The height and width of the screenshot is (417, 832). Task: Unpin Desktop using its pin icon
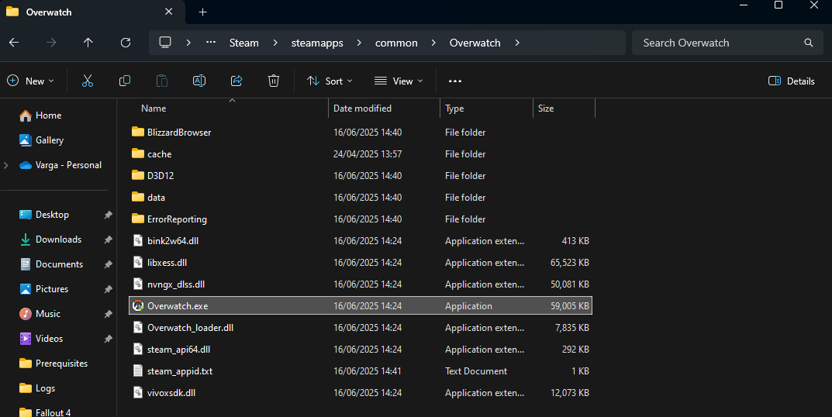point(109,215)
